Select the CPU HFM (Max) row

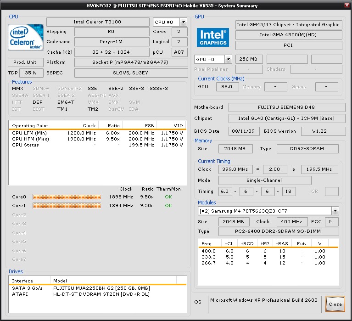click(97, 139)
